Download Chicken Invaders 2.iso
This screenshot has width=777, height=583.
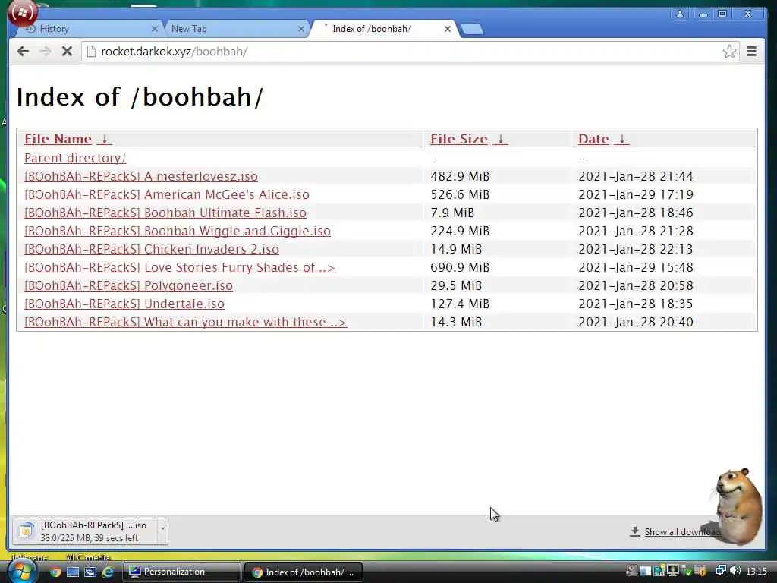(152, 249)
